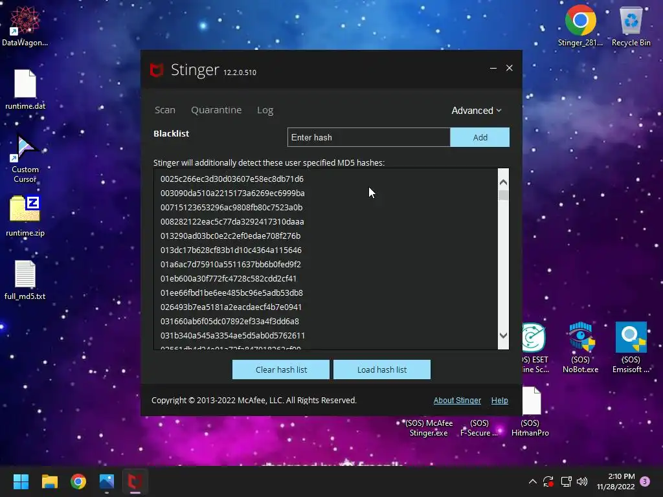Select the (SOS) F-Secure desktop label
This screenshot has width=663, height=497.
point(479,428)
